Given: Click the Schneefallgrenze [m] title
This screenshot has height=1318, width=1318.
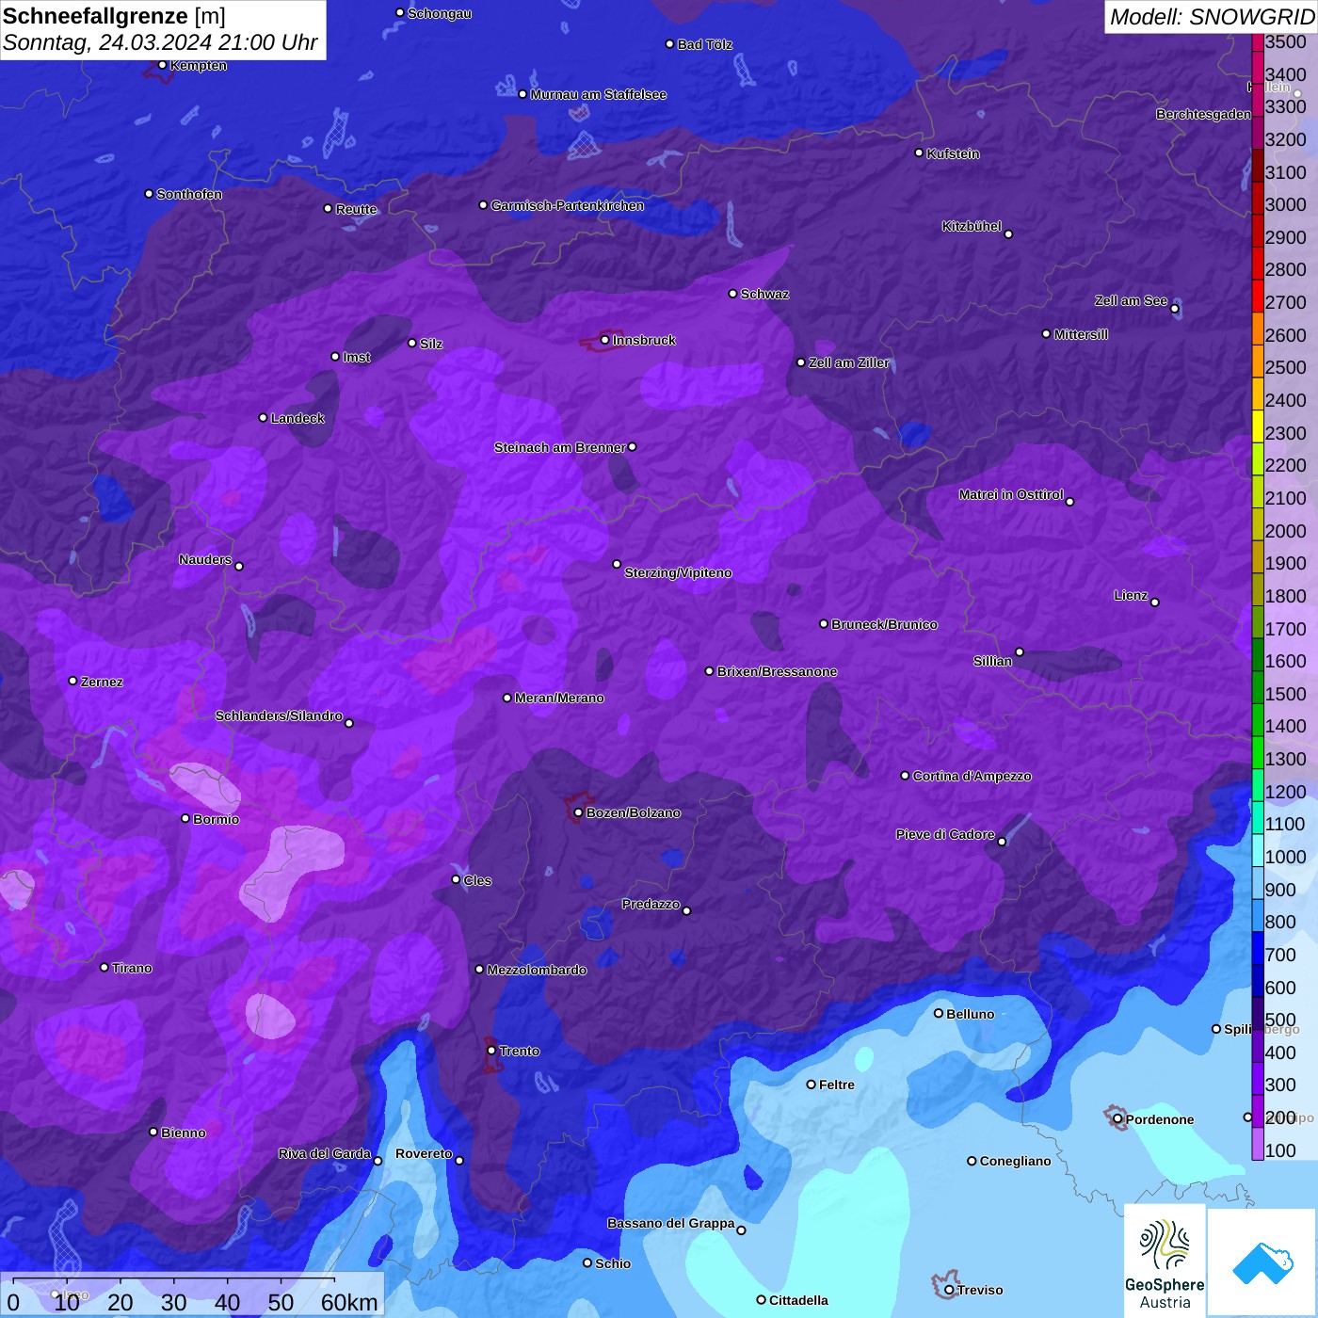Looking at the screenshot, I should click(115, 16).
